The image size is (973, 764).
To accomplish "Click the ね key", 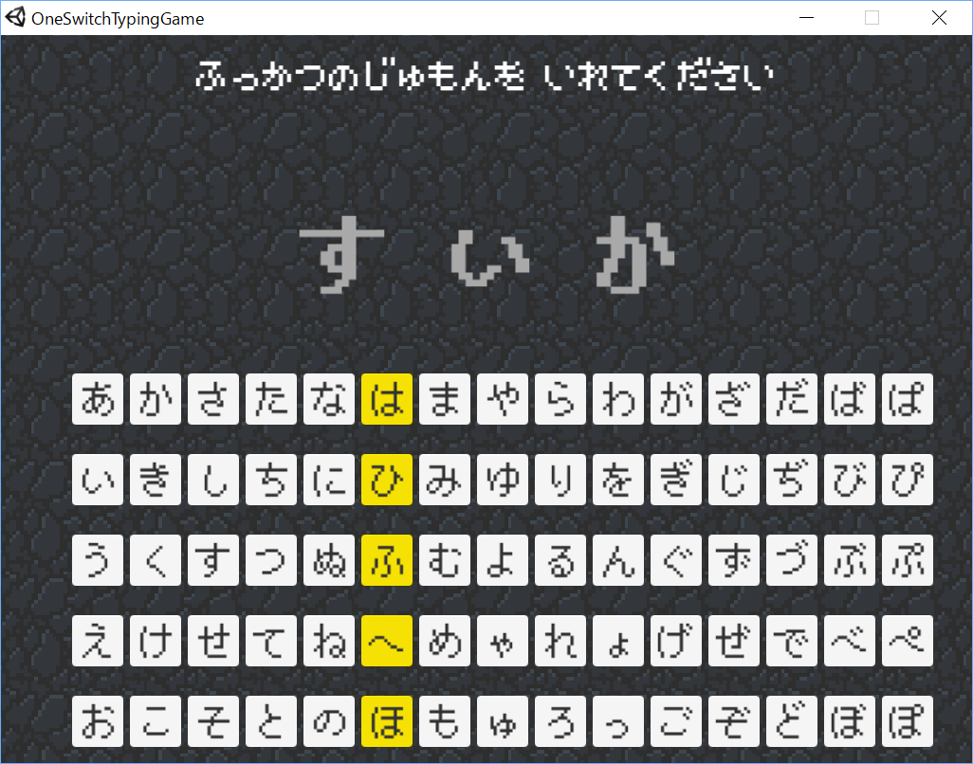I will tap(329, 641).
